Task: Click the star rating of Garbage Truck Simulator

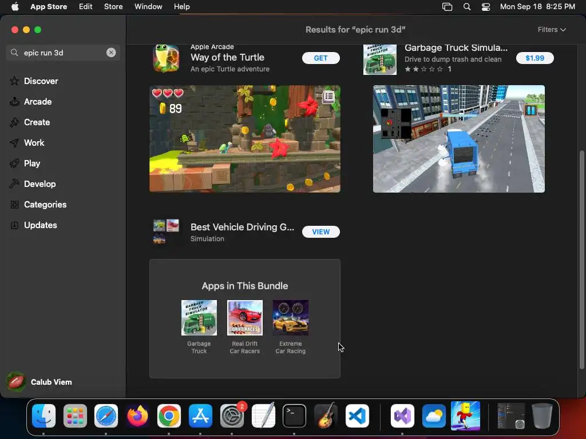Action: [x=424, y=69]
